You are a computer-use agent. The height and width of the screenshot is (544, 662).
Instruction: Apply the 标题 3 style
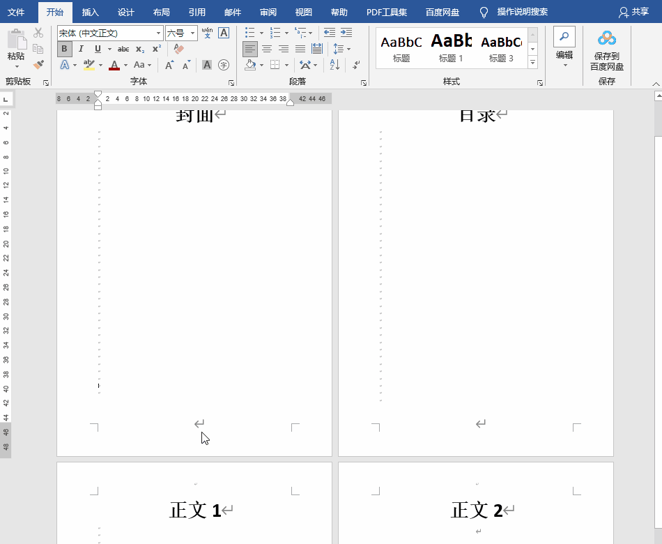[x=501, y=49]
